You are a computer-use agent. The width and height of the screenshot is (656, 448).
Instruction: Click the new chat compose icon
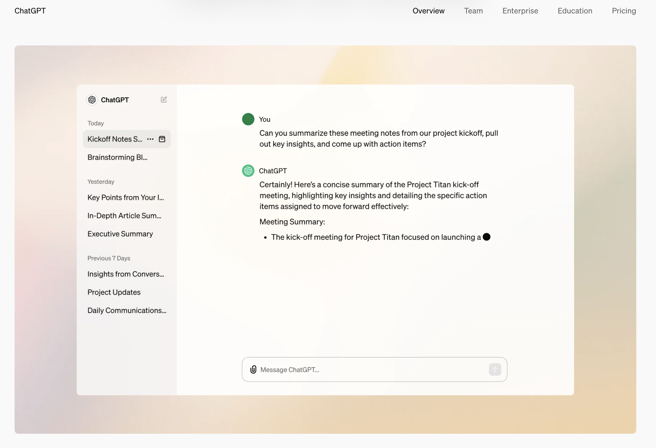pos(164,99)
